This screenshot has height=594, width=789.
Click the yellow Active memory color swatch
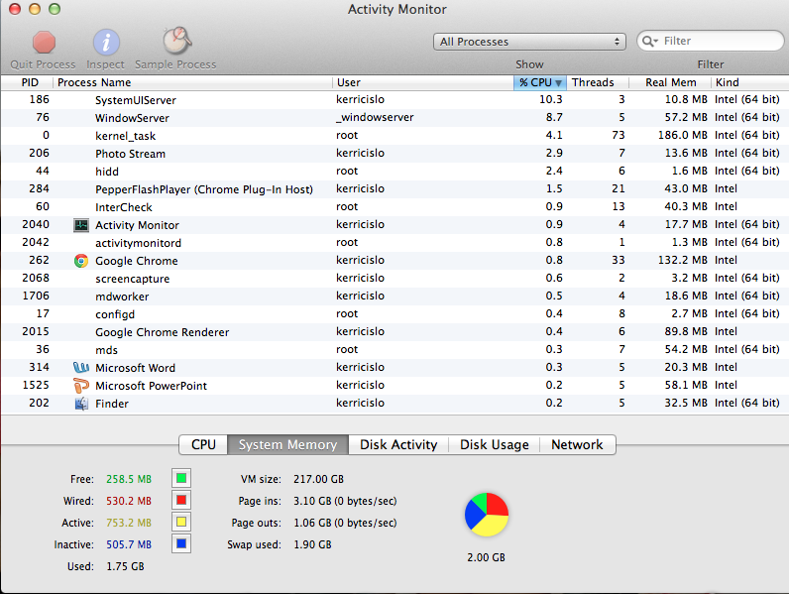point(181,522)
